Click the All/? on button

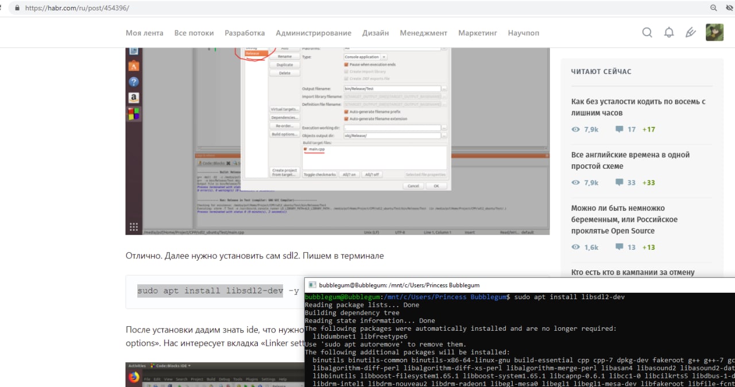click(349, 175)
